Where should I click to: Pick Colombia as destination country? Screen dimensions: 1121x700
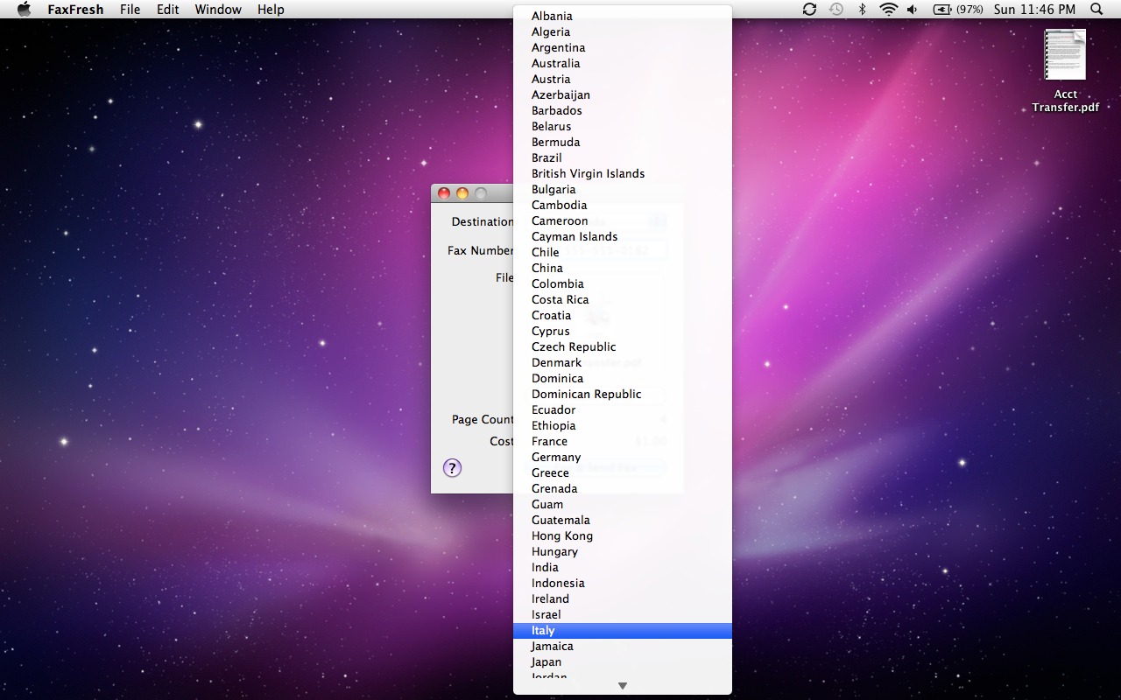click(x=623, y=283)
